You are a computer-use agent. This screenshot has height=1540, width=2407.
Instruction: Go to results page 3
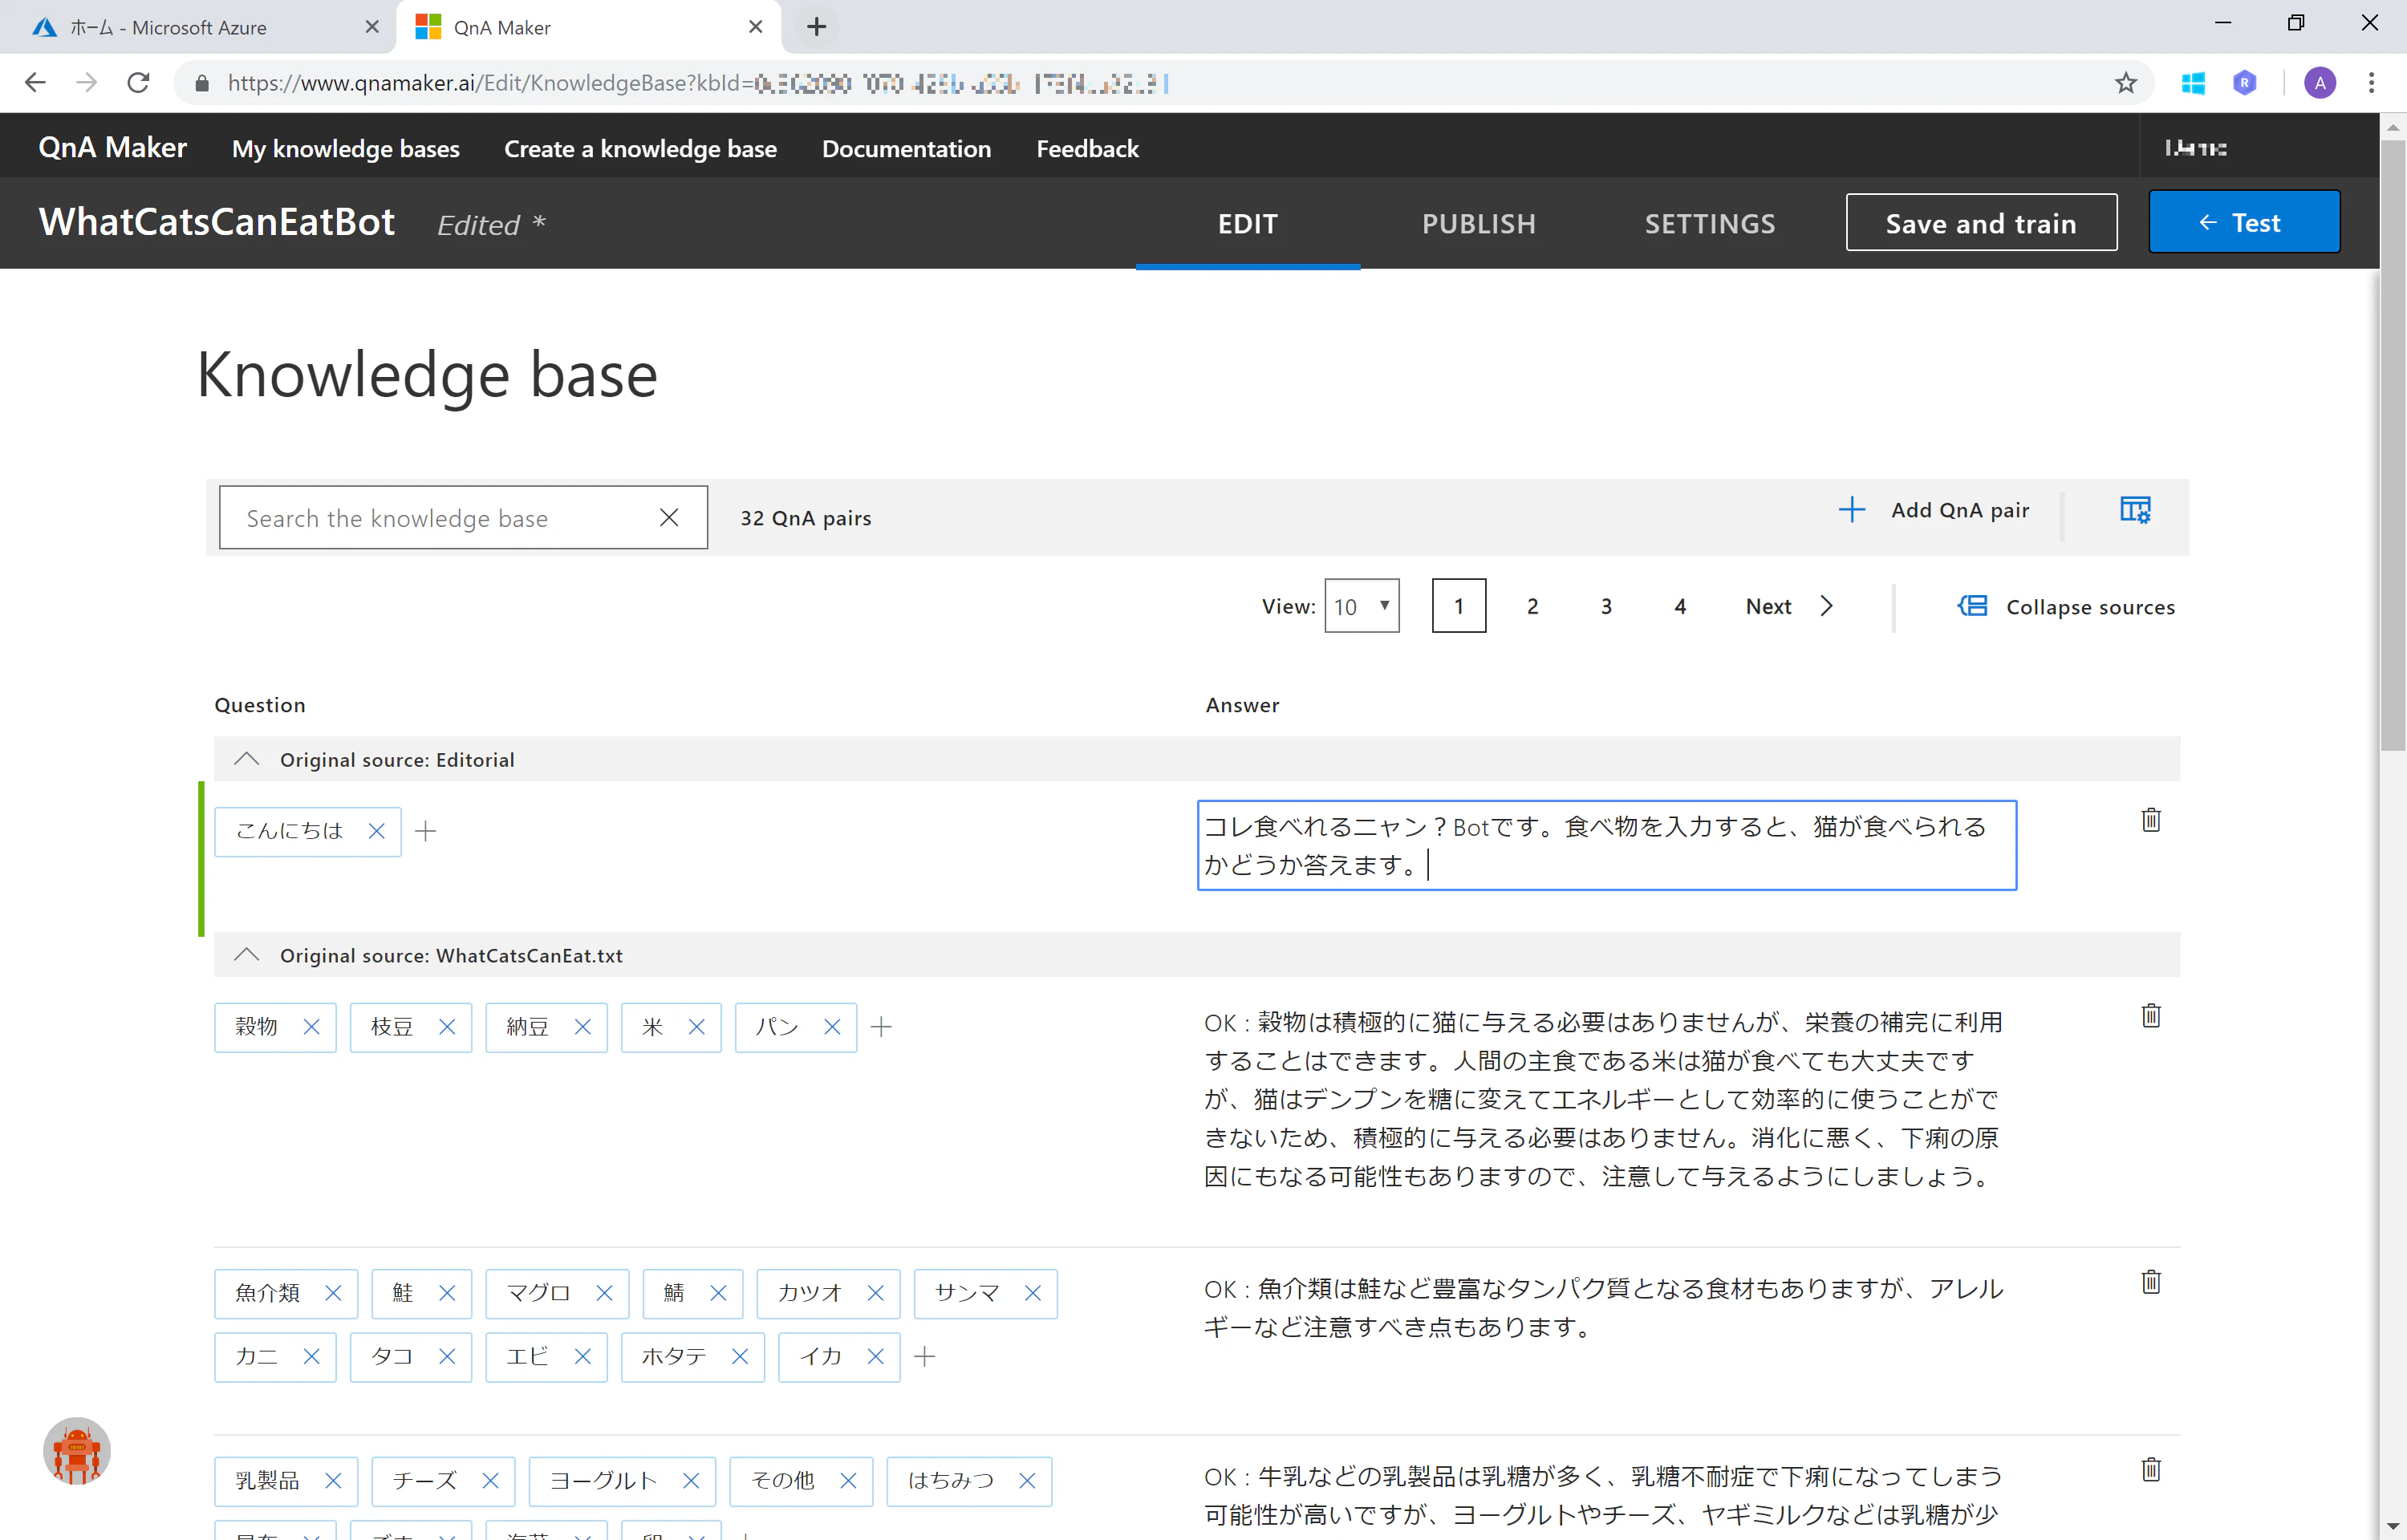1606,606
